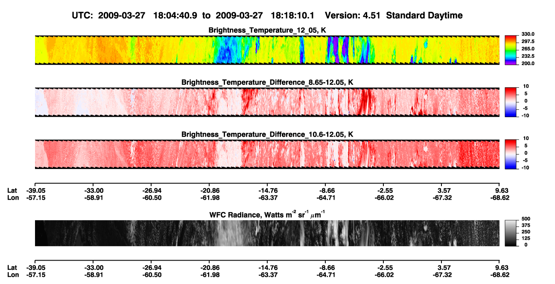The width and height of the screenshot is (555, 284).
Task: Select the 'Version: 4.51' text in the header
Action: (353, 16)
